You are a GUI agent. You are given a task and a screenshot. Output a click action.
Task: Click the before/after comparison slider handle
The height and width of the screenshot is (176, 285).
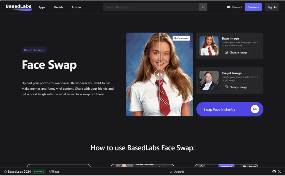coord(160,75)
